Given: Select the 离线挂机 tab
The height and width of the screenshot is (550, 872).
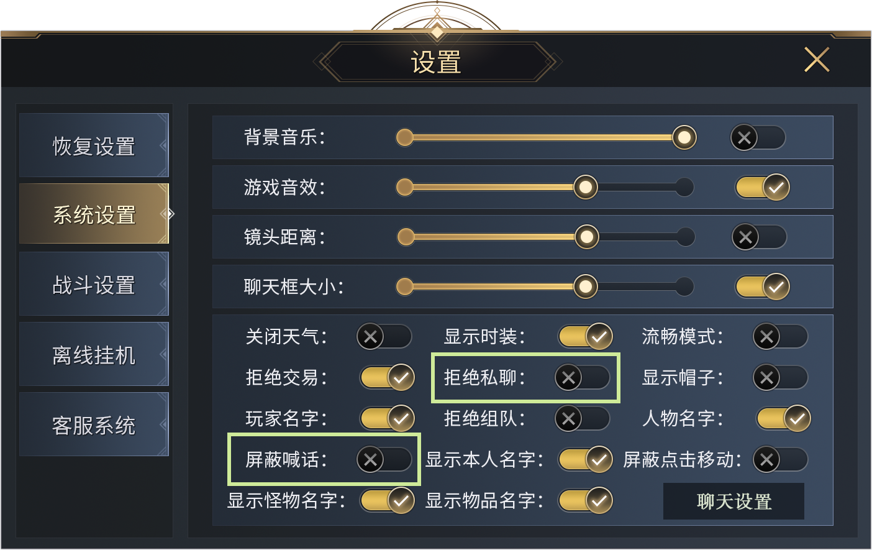Looking at the screenshot, I should [x=94, y=355].
